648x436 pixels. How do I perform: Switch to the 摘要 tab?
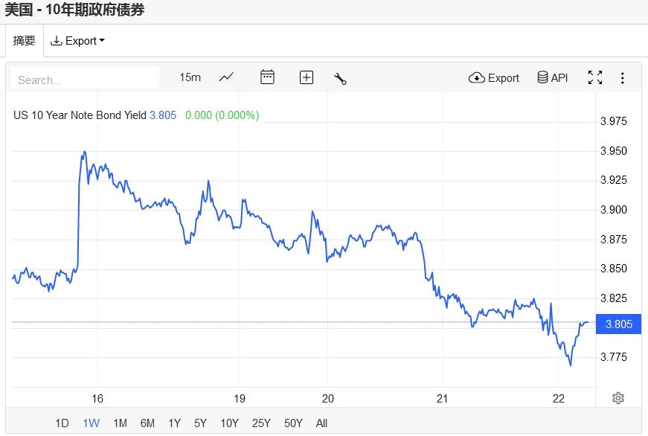pos(24,41)
